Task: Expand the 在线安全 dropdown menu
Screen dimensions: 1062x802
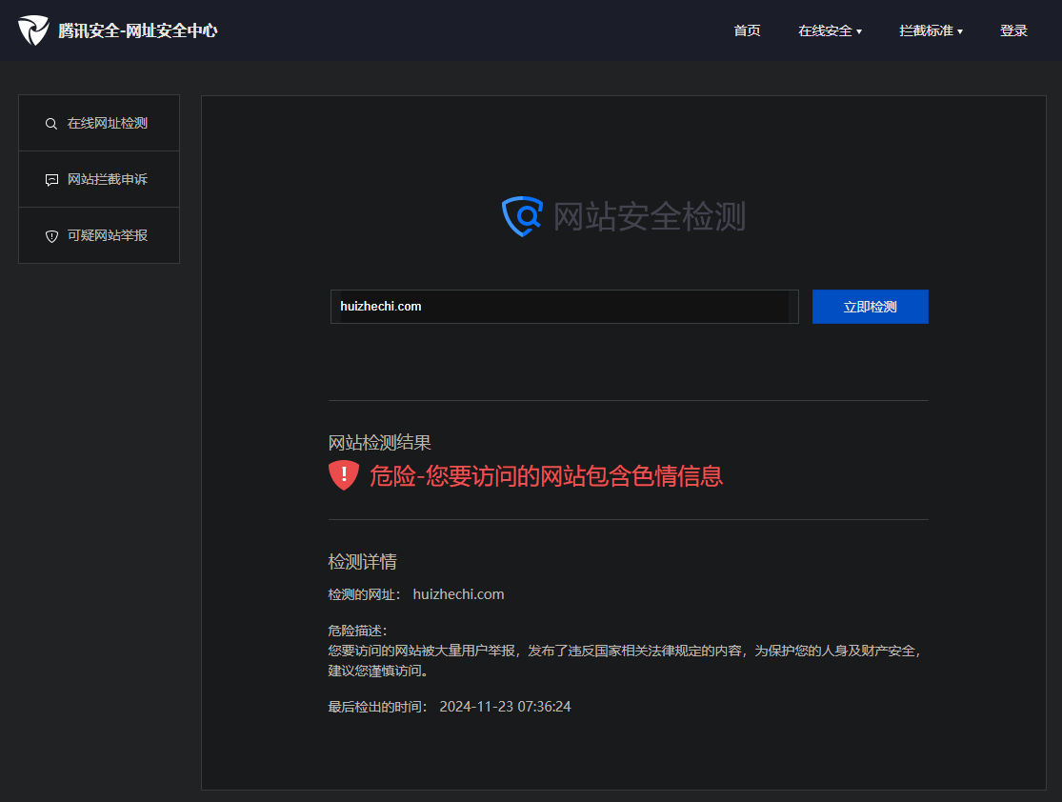Action: [829, 30]
